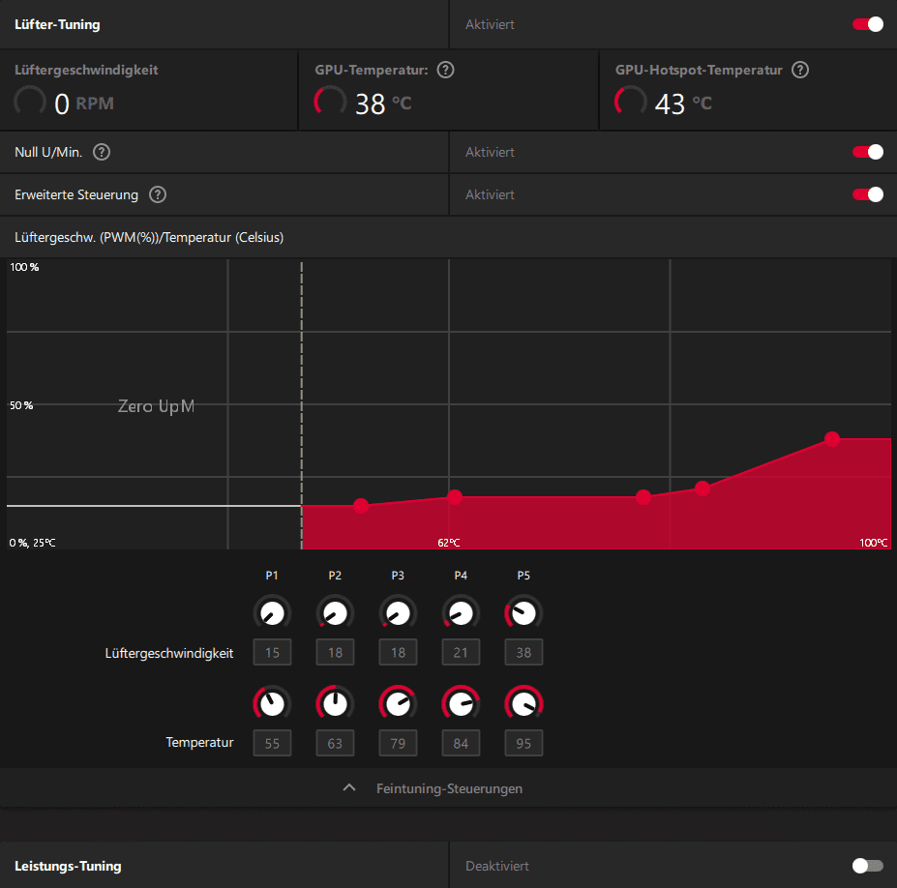The height and width of the screenshot is (888, 897).
Task: Click P5 fan speed field showing 38
Action: point(524,652)
